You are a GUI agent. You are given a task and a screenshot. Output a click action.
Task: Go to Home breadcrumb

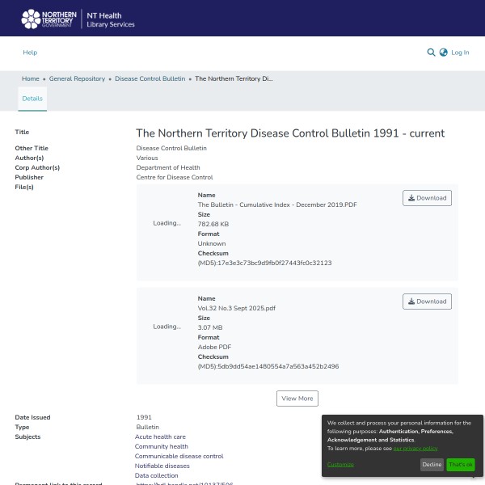[31, 78]
